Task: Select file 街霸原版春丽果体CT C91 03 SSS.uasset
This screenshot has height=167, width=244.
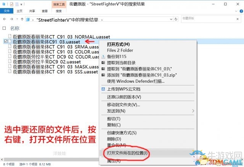Action: click(x=55, y=72)
